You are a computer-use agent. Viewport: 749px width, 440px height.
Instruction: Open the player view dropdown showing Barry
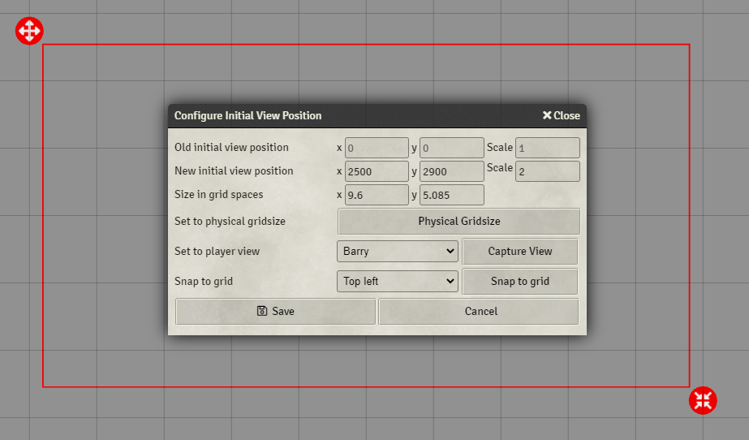[398, 252]
